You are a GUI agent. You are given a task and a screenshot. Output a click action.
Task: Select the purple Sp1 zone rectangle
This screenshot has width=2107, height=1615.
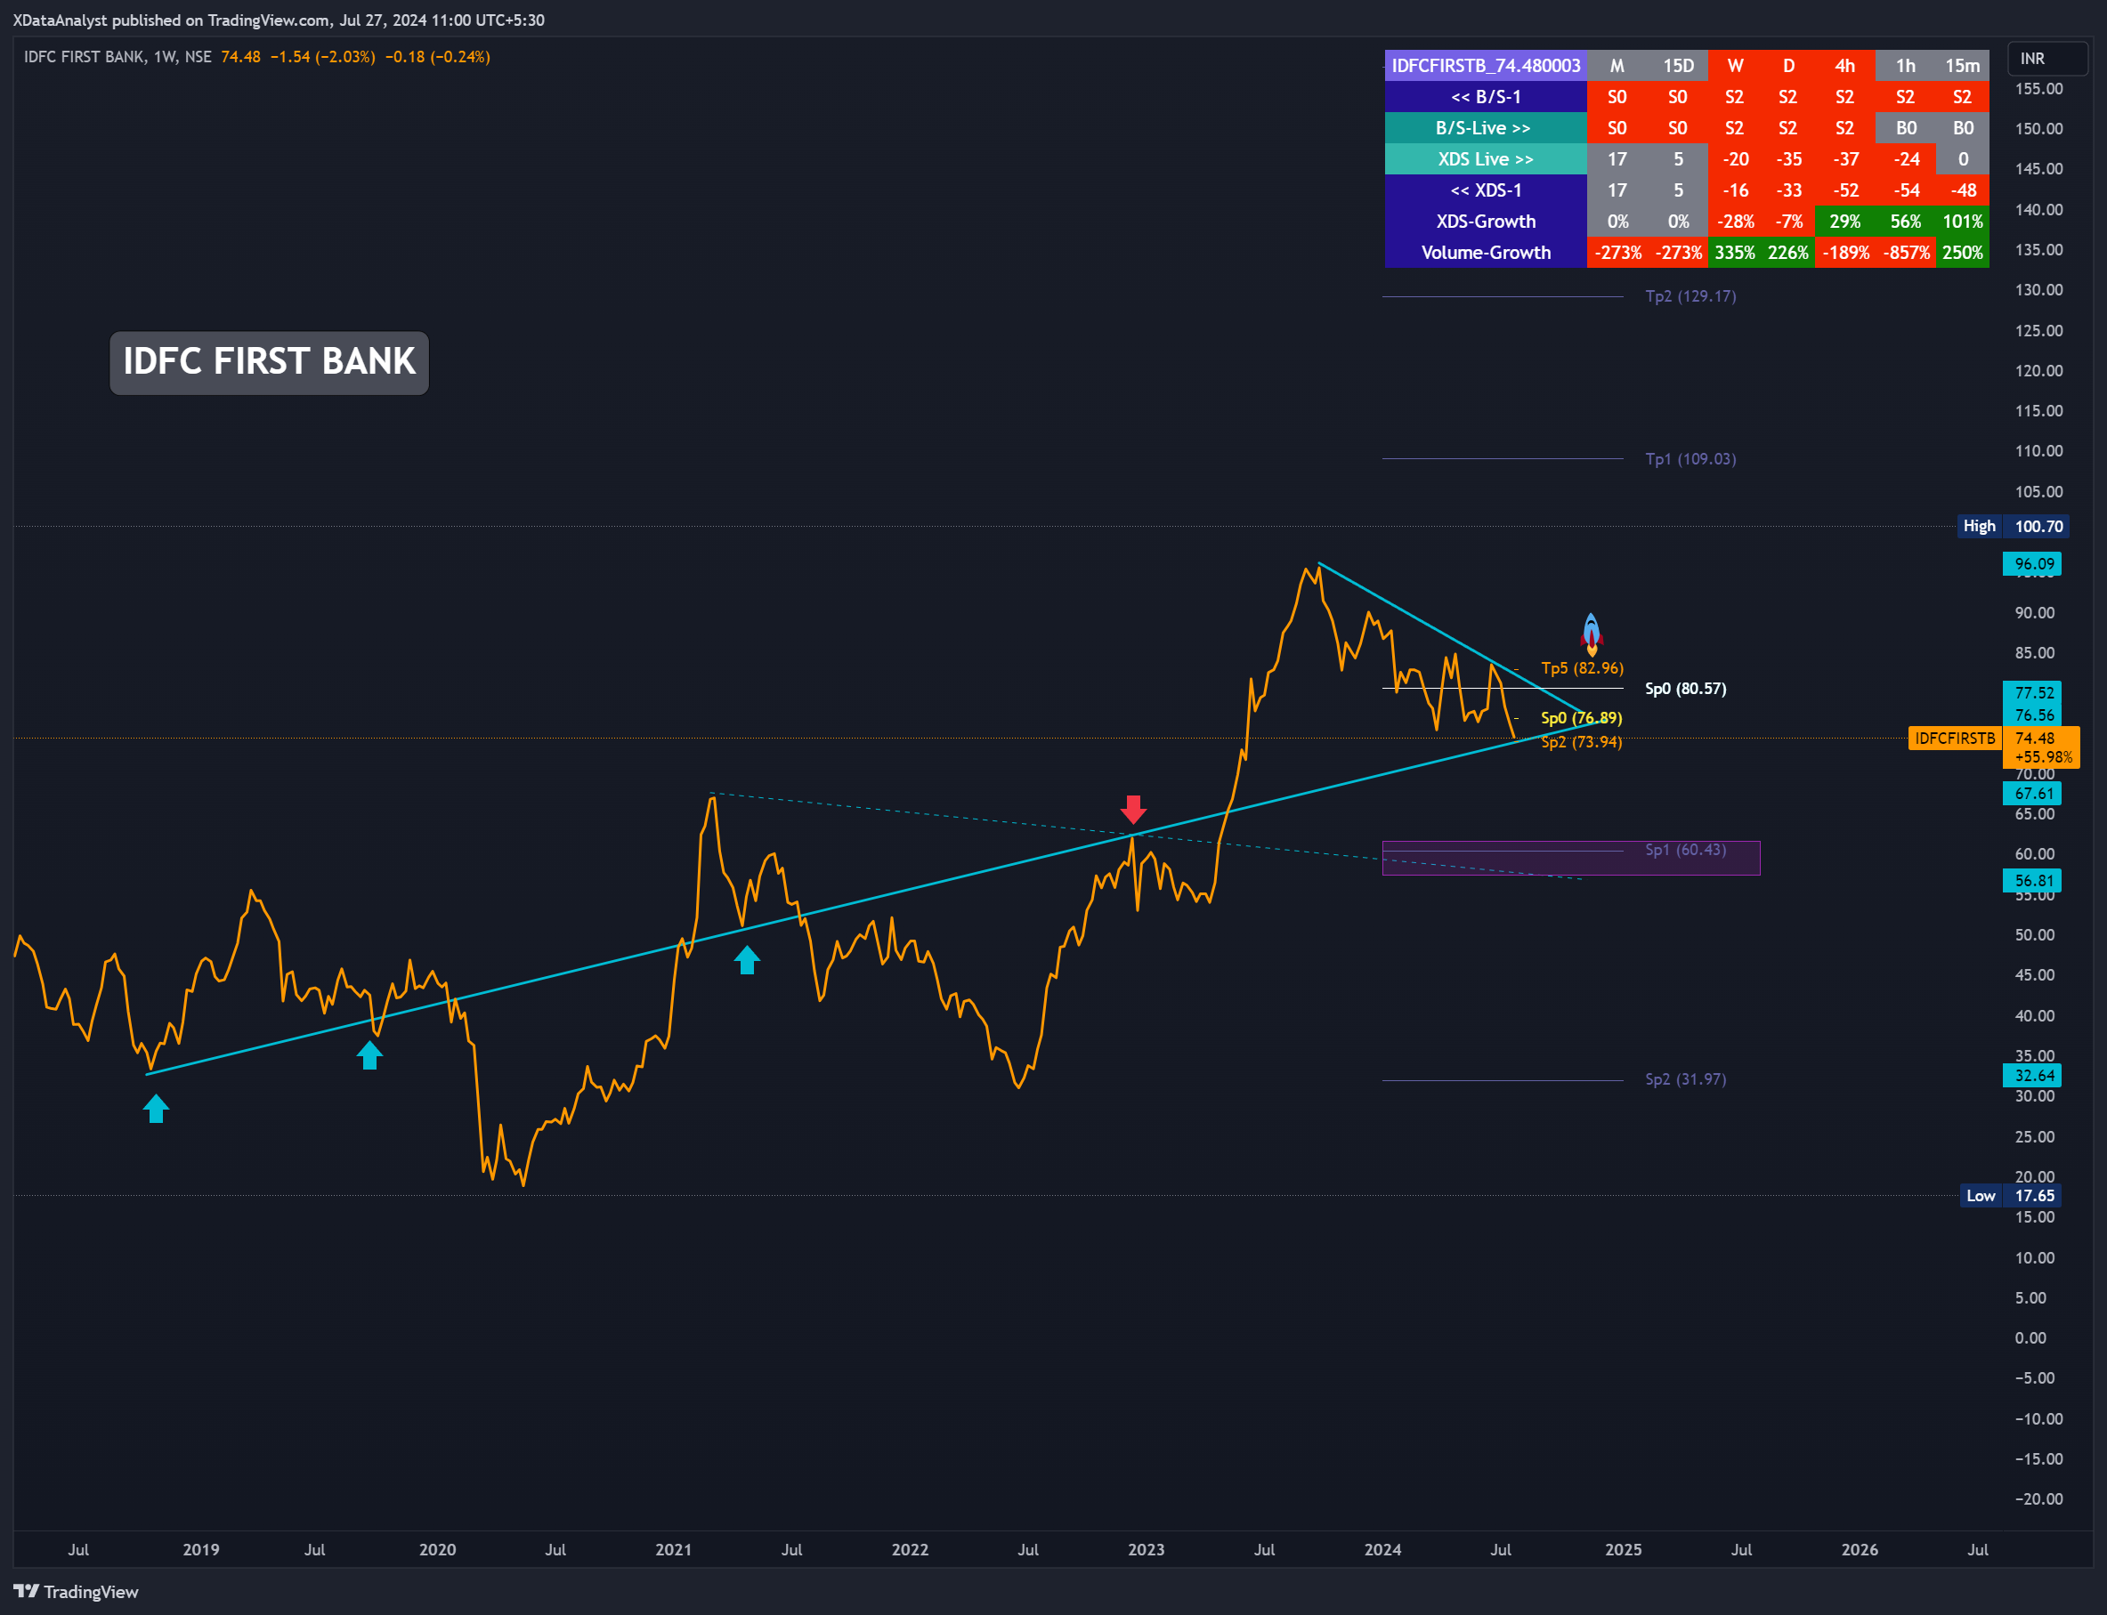pos(1571,858)
